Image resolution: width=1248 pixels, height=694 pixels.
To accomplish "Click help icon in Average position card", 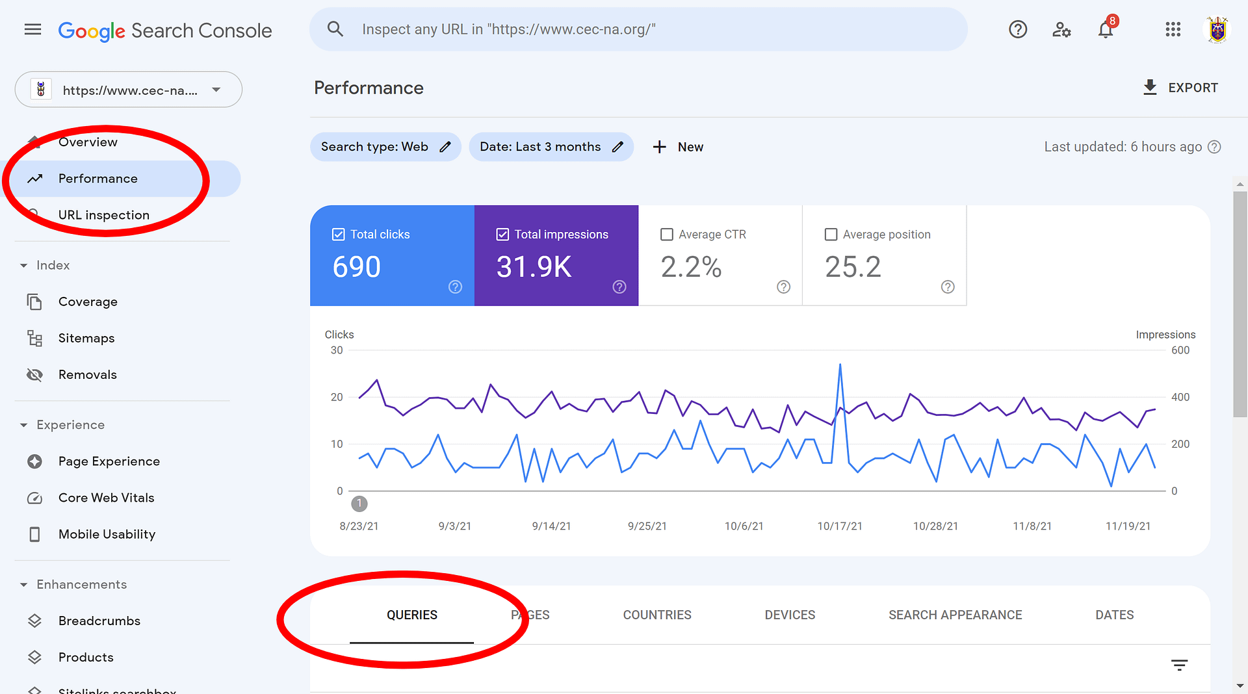I will (948, 287).
